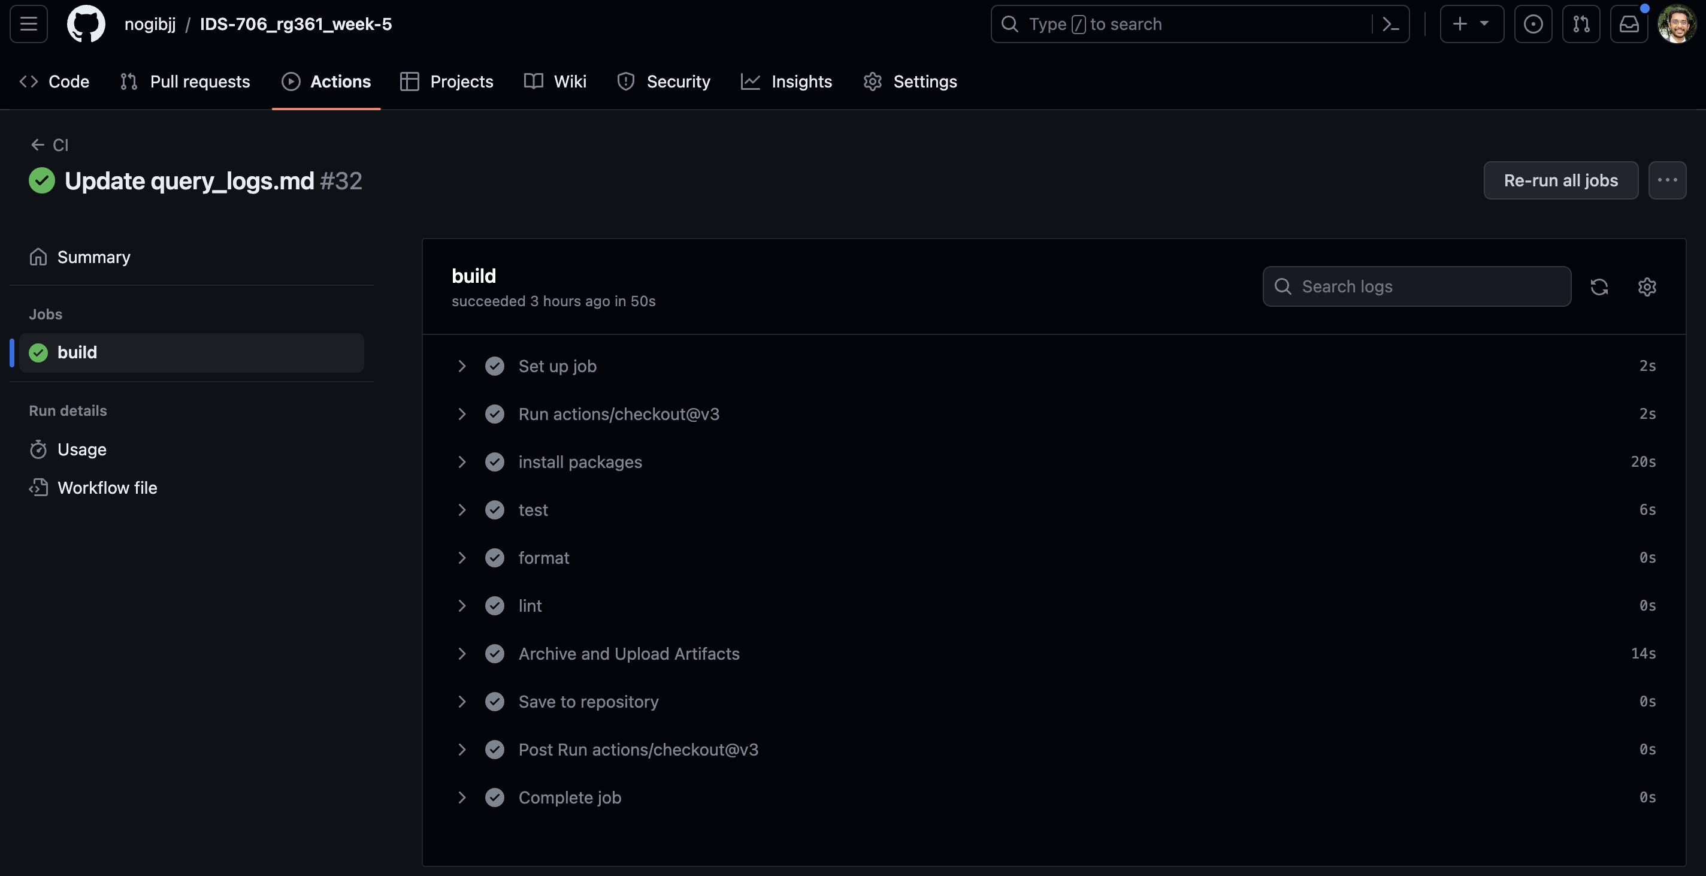Viewport: 1706px width, 876px height.
Task: Expand the install packages step
Action: coord(462,462)
